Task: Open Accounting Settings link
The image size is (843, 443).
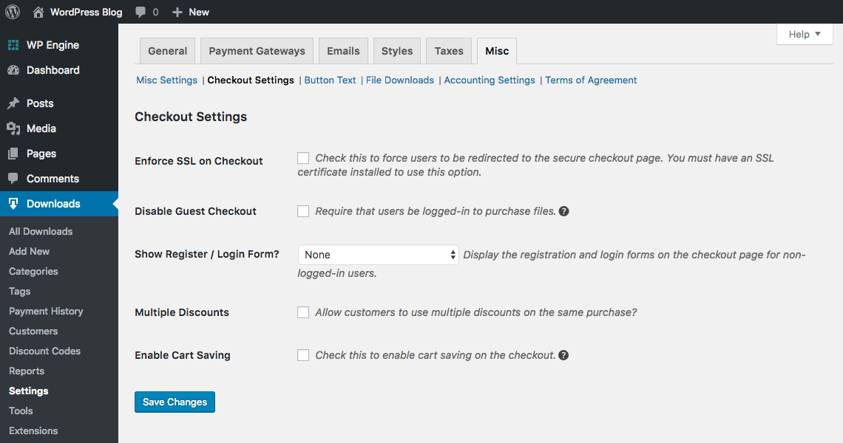Action: (490, 80)
